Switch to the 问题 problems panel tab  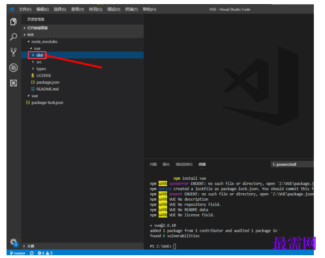[x=153, y=164]
